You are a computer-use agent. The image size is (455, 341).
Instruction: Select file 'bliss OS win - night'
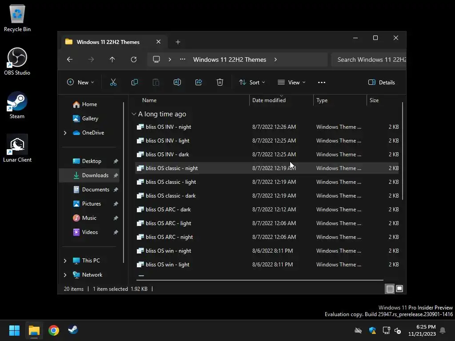click(267, 251)
